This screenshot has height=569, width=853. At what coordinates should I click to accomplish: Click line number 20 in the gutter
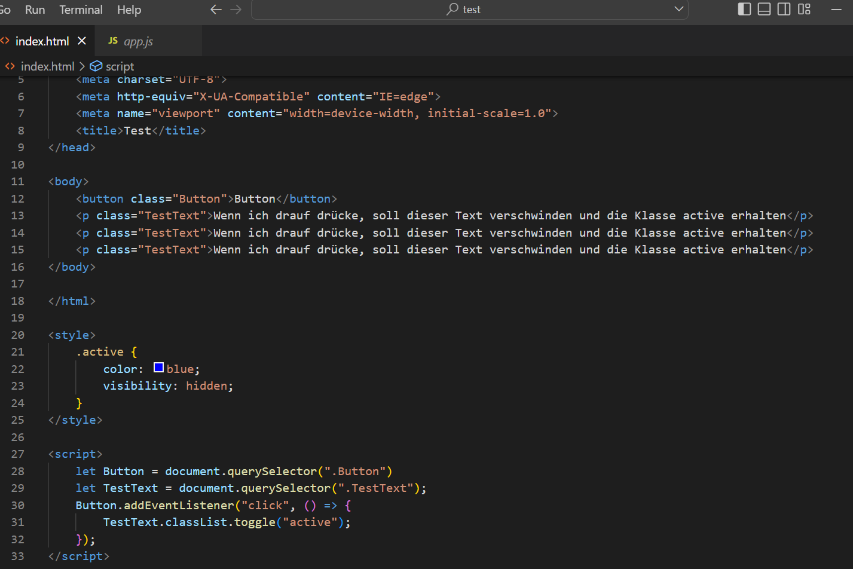(x=18, y=335)
